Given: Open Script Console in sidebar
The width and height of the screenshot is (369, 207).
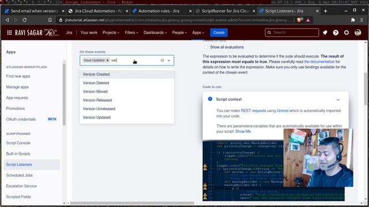Looking at the screenshot, I should [x=18, y=143].
